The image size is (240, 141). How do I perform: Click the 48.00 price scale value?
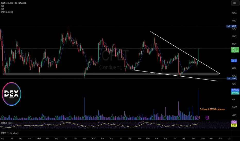click(234, 13)
